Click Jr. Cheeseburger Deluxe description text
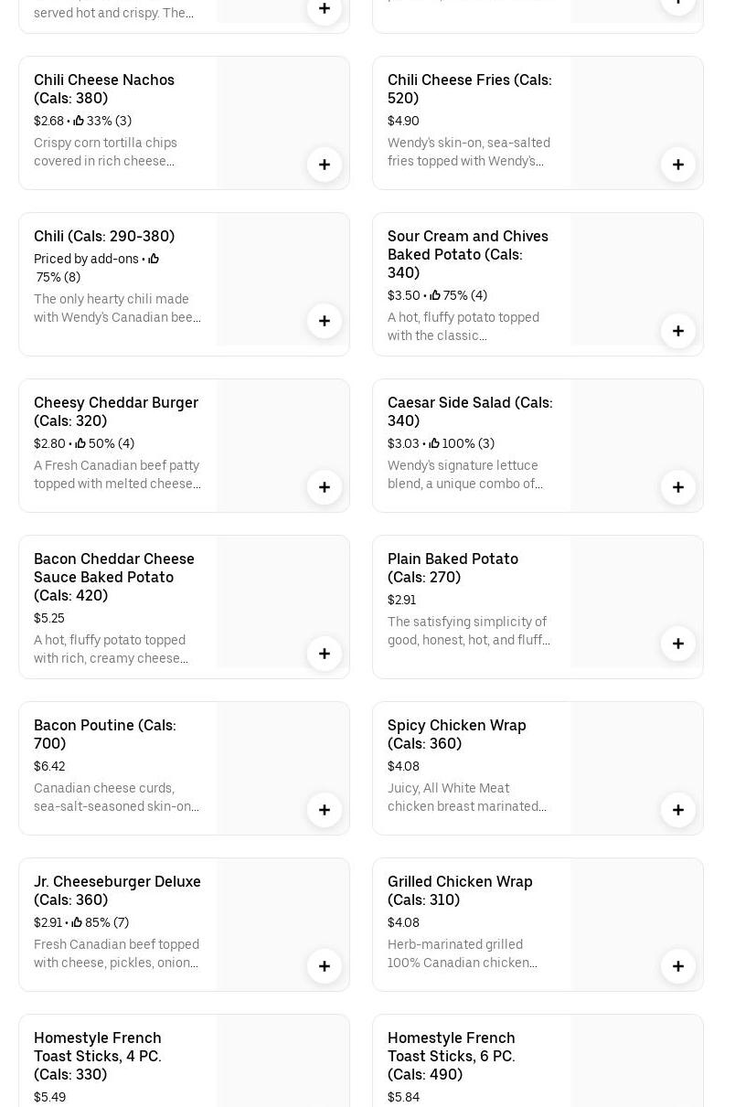Image resolution: width=735 pixels, height=1107 pixels. [116, 953]
